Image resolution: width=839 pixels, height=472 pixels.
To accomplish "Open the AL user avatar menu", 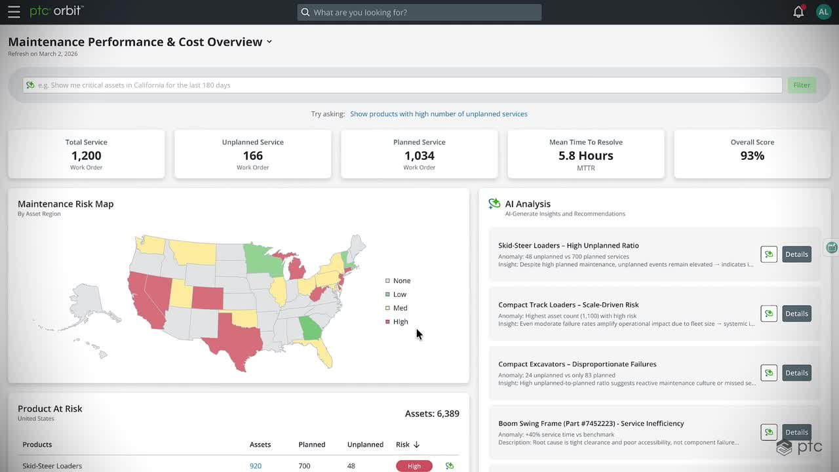I will [823, 12].
